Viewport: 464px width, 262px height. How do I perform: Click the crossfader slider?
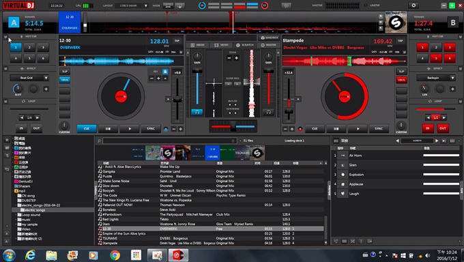point(233,126)
